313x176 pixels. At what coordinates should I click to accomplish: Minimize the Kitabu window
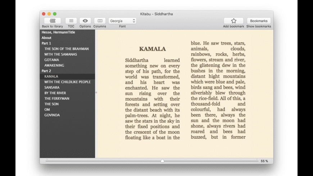tap(49, 14)
